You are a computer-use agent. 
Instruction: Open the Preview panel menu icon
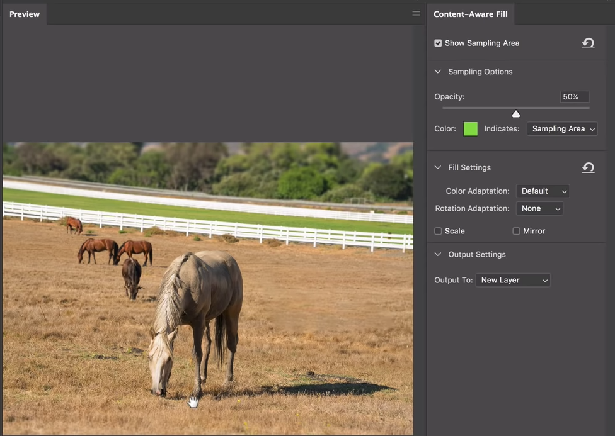416,14
